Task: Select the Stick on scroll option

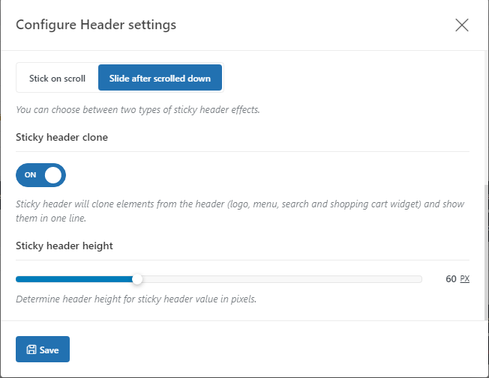Action: (58, 78)
